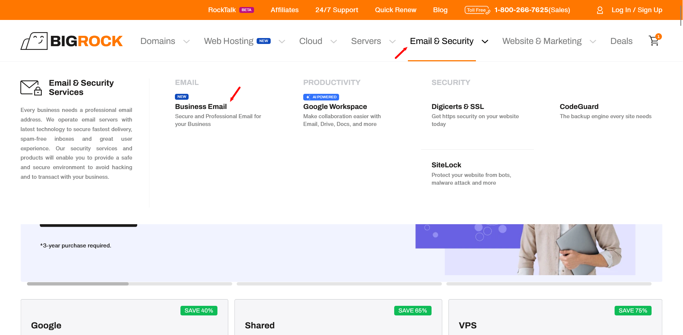Screen dimensions: 683x335
Task: Expand the Web Hosting dropdown chevron
Action: coord(282,41)
